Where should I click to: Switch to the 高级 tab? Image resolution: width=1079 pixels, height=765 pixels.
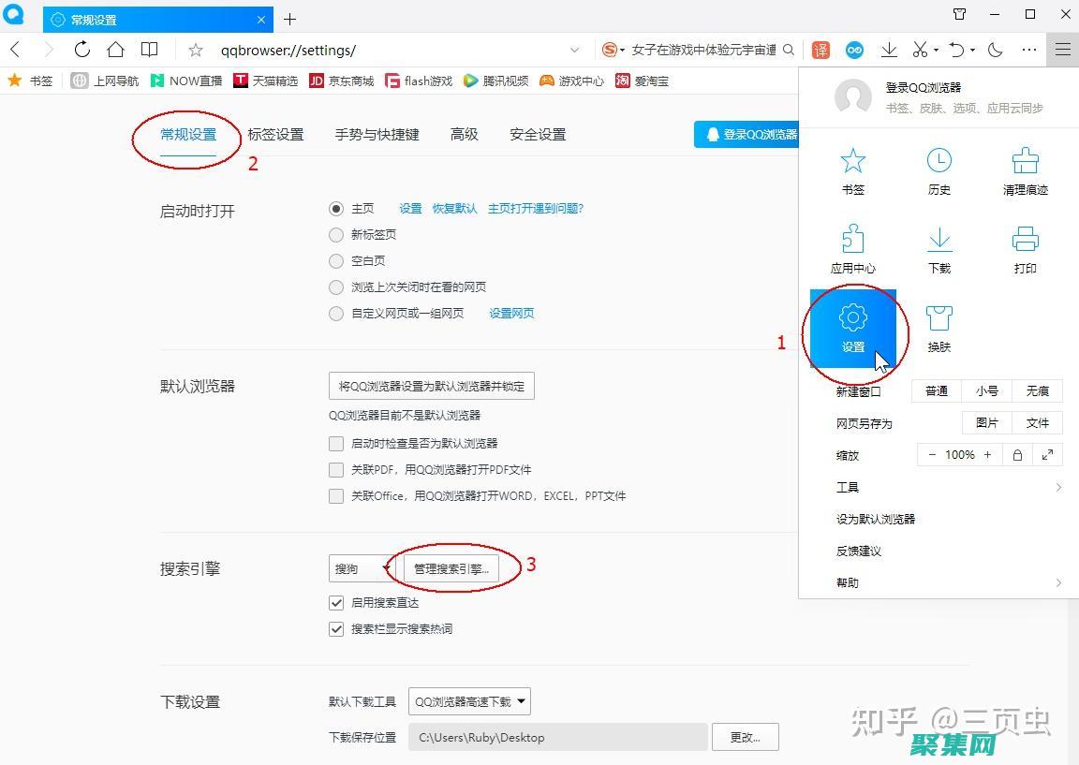(464, 134)
